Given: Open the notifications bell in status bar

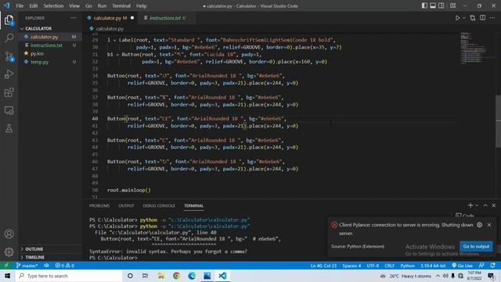Looking at the screenshot, I should point(492,266).
